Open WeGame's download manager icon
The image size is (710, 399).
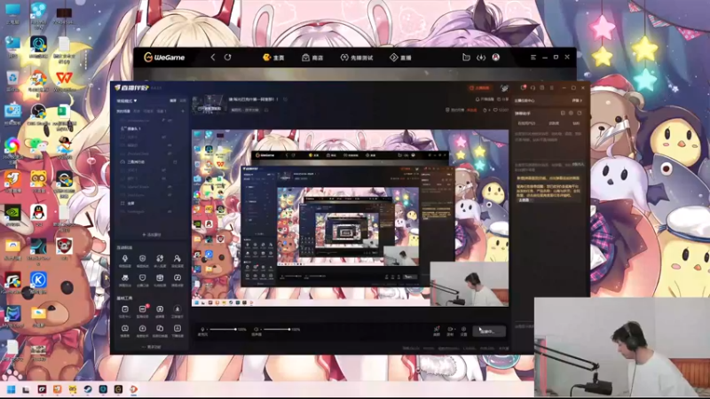coord(481,58)
